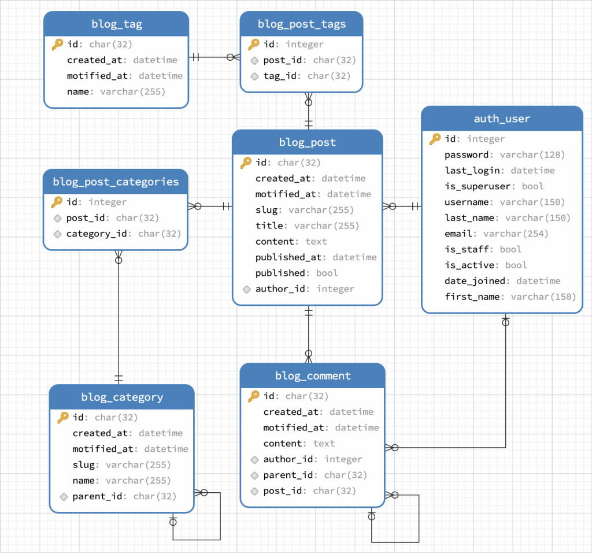592x553 pixels.
Task: Select relation line from blog_post to auth_user
Action: point(402,207)
